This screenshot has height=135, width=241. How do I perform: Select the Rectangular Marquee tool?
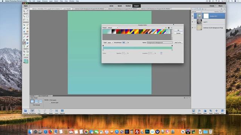coord(27,16)
